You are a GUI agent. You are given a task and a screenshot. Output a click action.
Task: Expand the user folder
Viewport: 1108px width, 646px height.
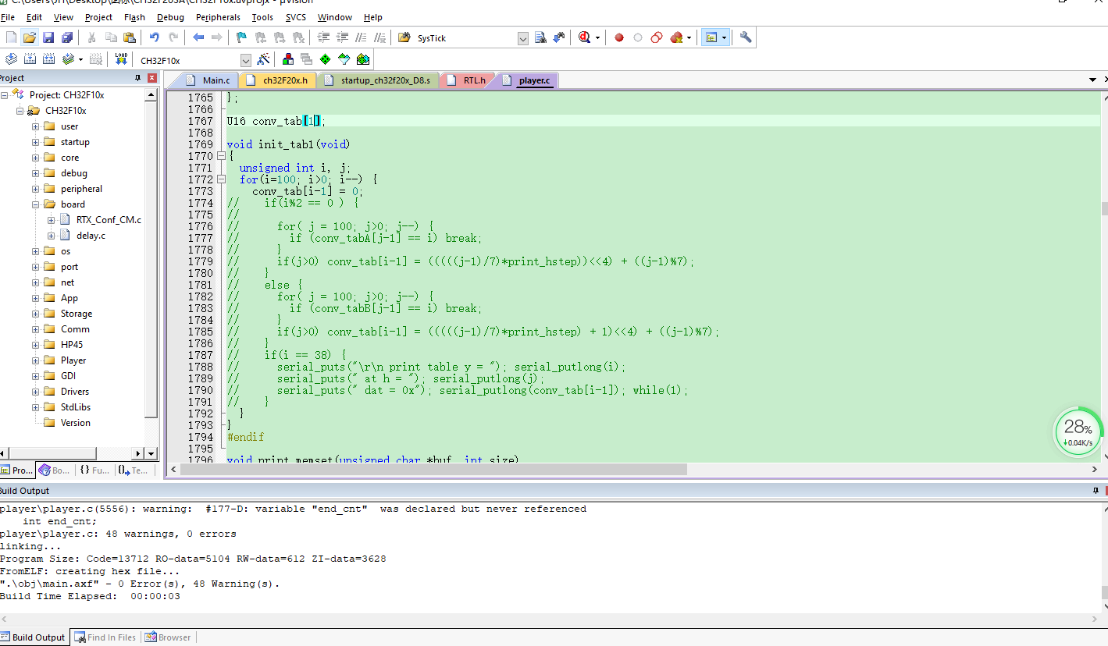point(35,126)
